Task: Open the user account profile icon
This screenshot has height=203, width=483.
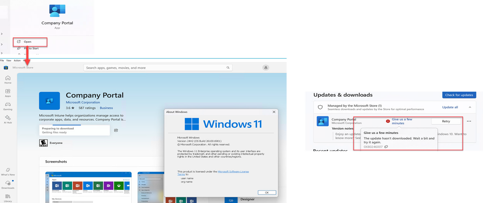Action: (x=266, y=68)
